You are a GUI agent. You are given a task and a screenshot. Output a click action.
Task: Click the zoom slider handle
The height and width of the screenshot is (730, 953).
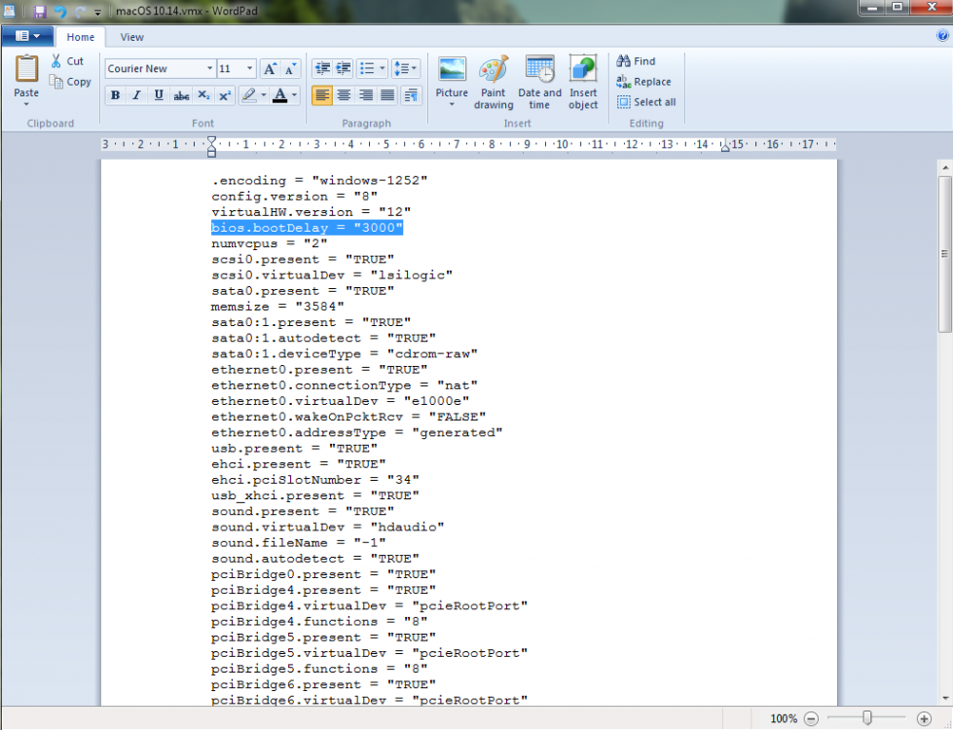(867, 718)
